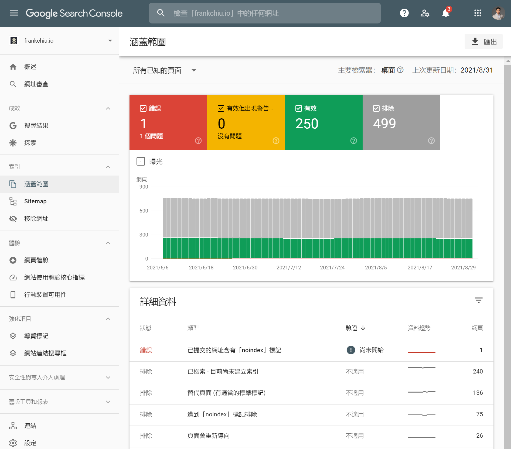Viewport: 511px width, 449px height.
Task: Click the 匯出 export button
Action: click(483, 42)
